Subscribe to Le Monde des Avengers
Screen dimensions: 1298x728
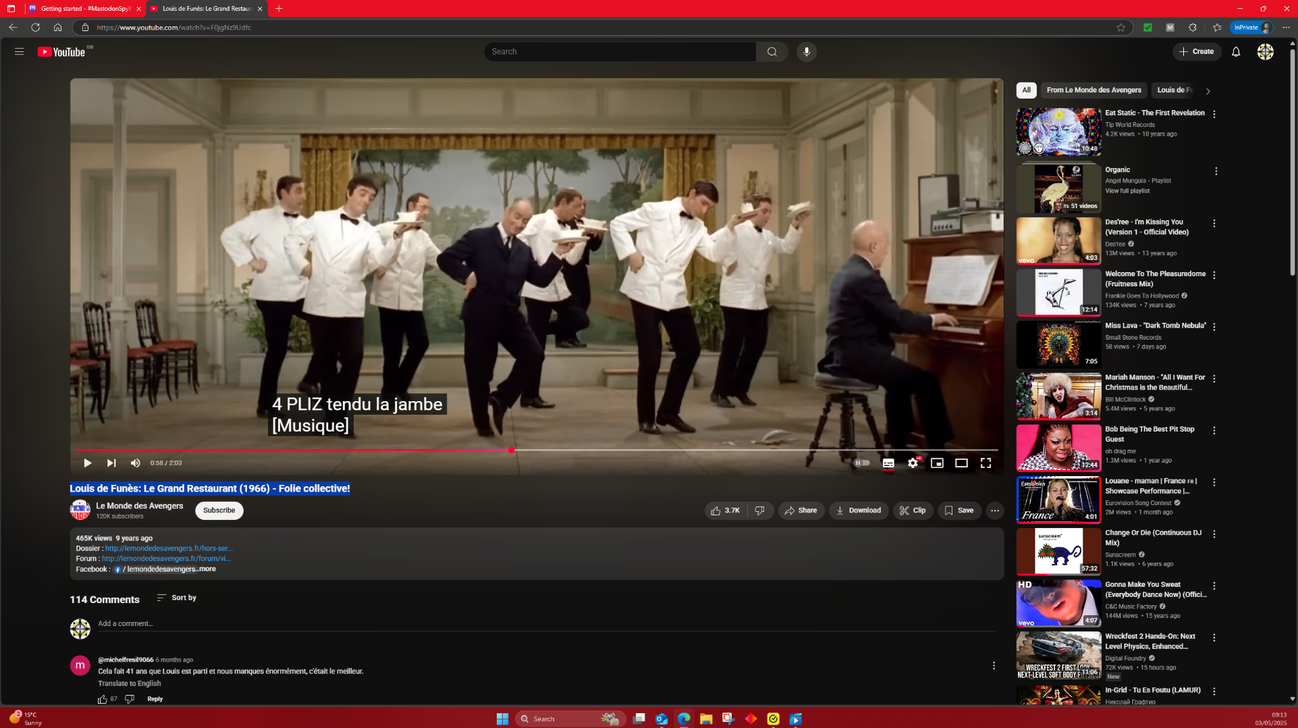tap(219, 511)
